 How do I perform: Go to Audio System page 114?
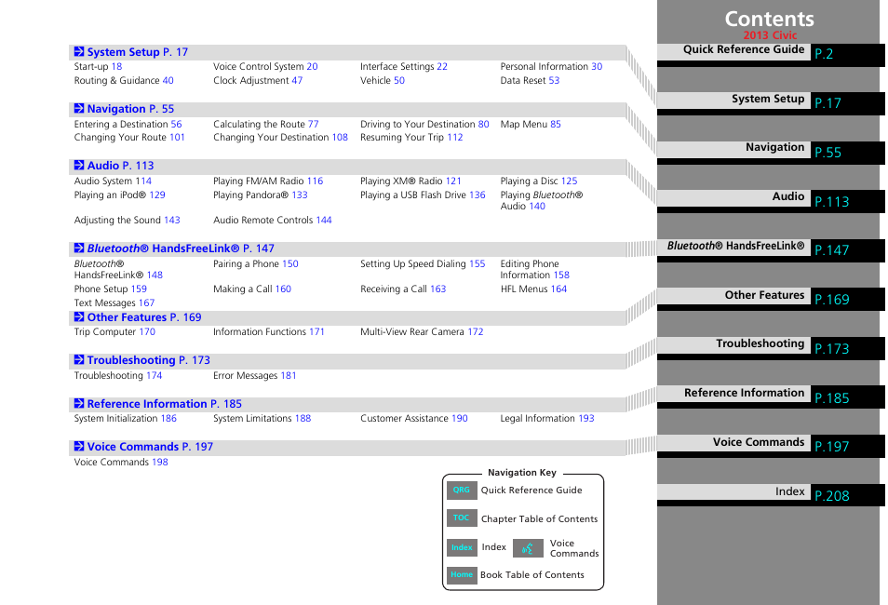(114, 181)
